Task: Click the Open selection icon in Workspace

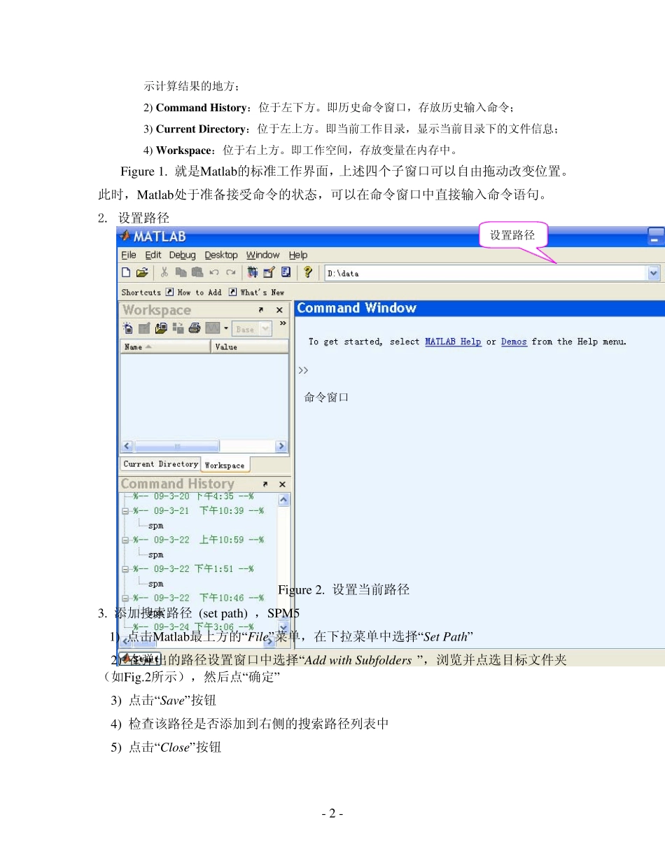Action: pyautogui.click(x=144, y=328)
